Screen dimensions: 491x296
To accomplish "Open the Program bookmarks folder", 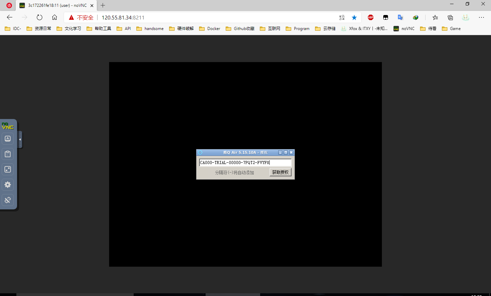I will 298,29.
